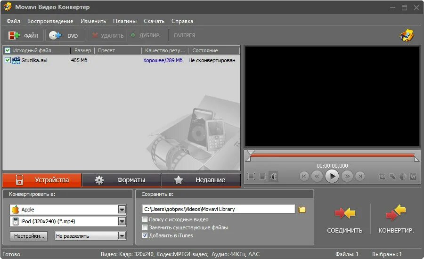Click the 405 Мб size cell
Image resolution: width=424 pixels, height=259 pixels.
79,60
